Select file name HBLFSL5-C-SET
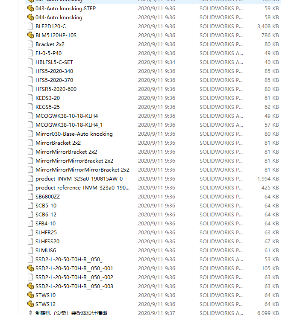Image resolution: width=294 pixels, height=315 pixels. [x=54, y=62]
